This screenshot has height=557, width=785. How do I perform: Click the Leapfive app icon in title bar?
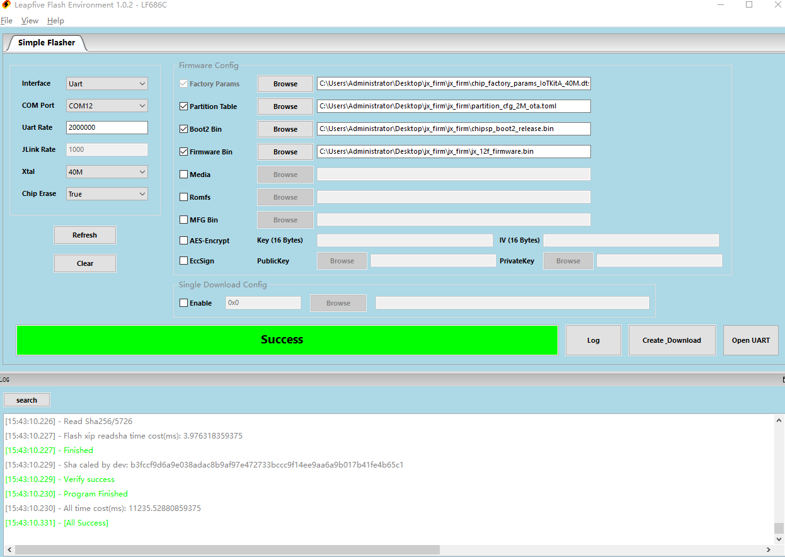pyautogui.click(x=6, y=5)
